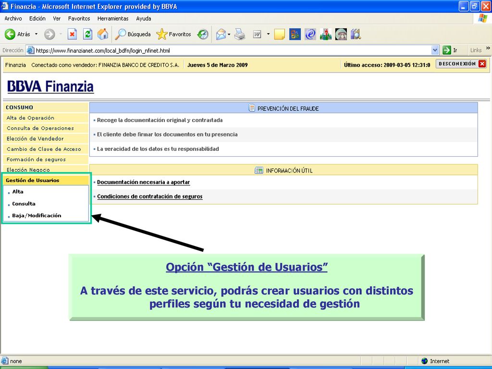Click the Windows flag logo throbber
The height and width of the screenshot is (369, 492).
click(482, 19)
